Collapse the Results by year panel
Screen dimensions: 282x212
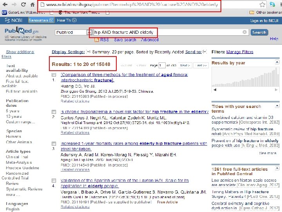[x=277, y=62]
